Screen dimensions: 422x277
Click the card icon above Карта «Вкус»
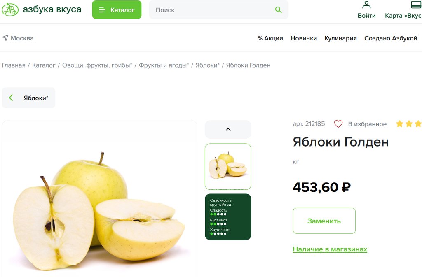416,5
